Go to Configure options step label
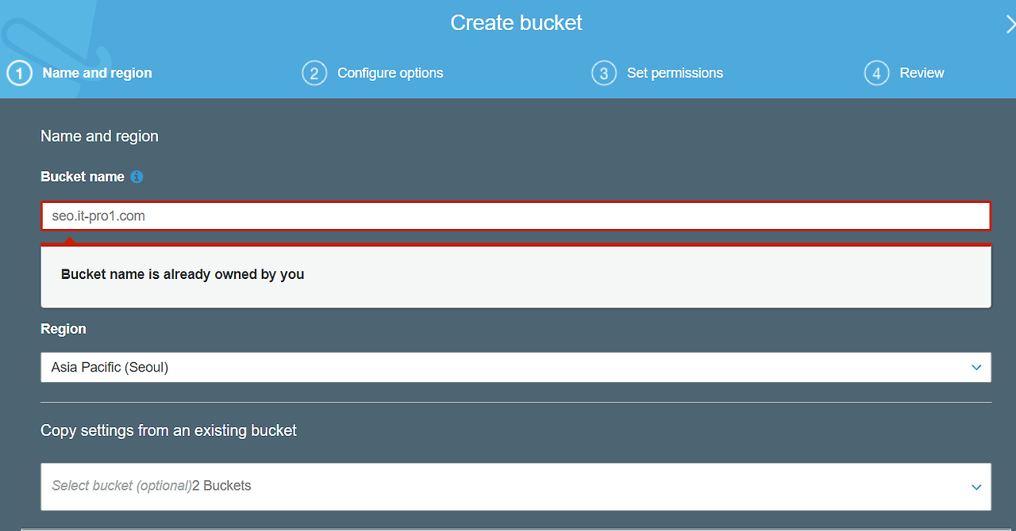Image resolution: width=1016 pixels, height=531 pixels. [391, 73]
